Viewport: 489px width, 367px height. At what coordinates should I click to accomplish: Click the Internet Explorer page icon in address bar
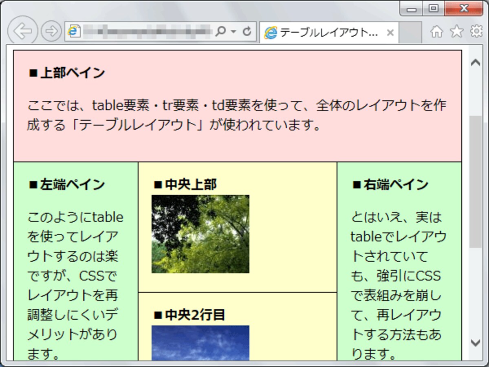coord(74,31)
